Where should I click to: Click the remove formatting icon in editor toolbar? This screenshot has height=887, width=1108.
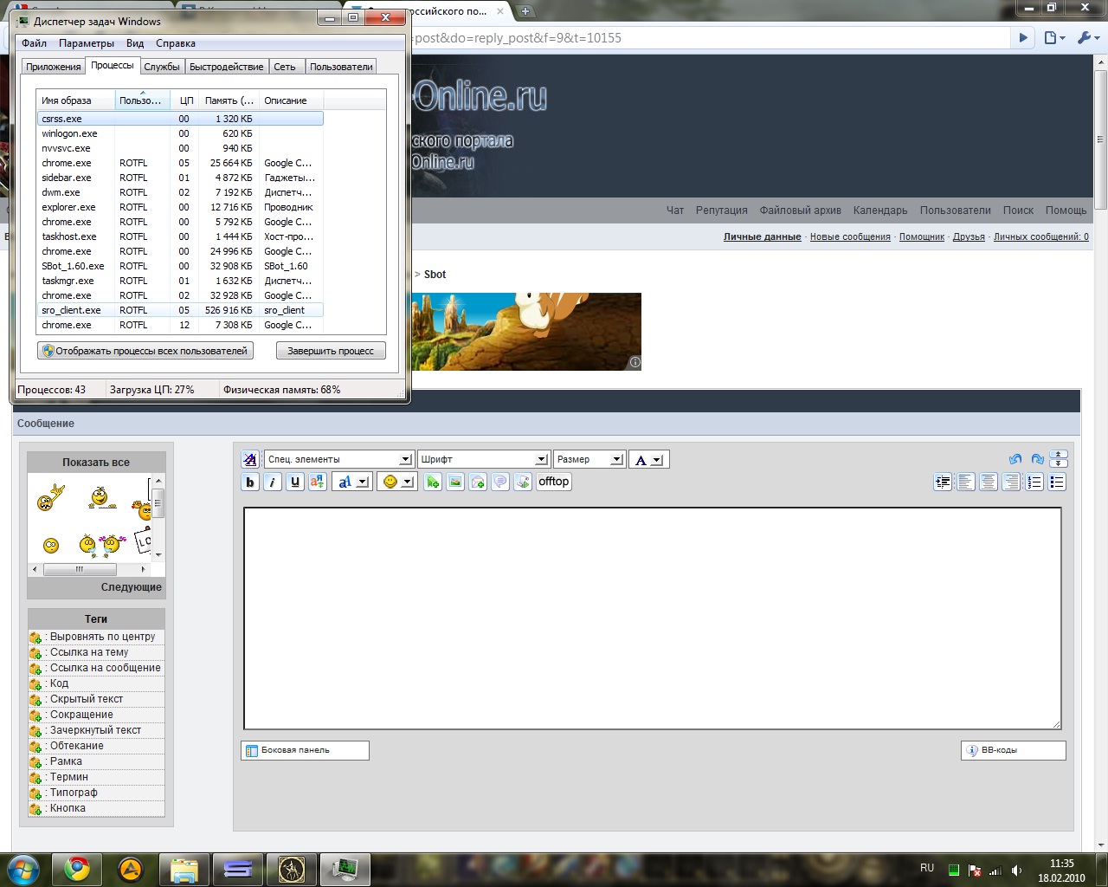pyautogui.click(x=250, y=459)
